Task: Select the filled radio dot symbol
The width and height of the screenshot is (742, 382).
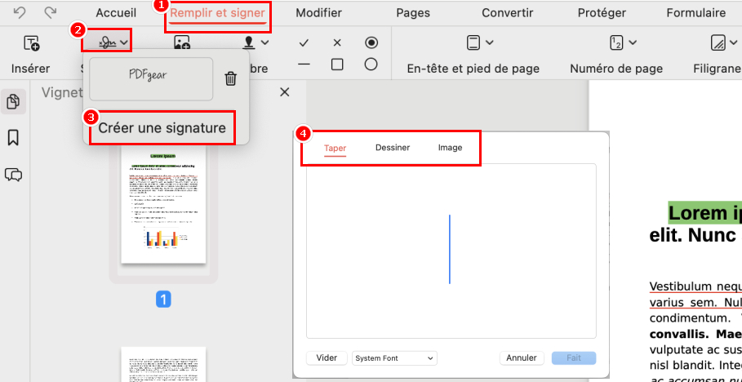Action: coord(371,42)
